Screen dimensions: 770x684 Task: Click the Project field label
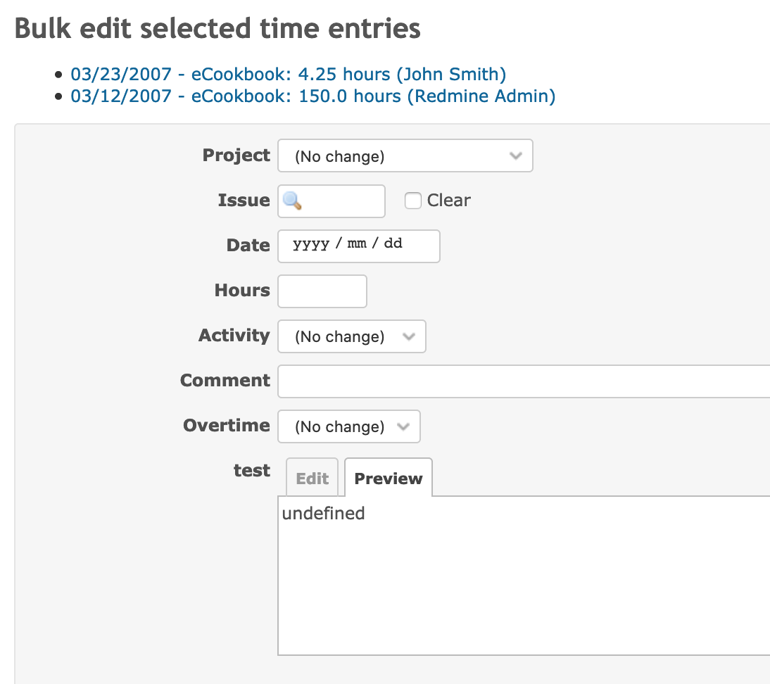[236, 156]
